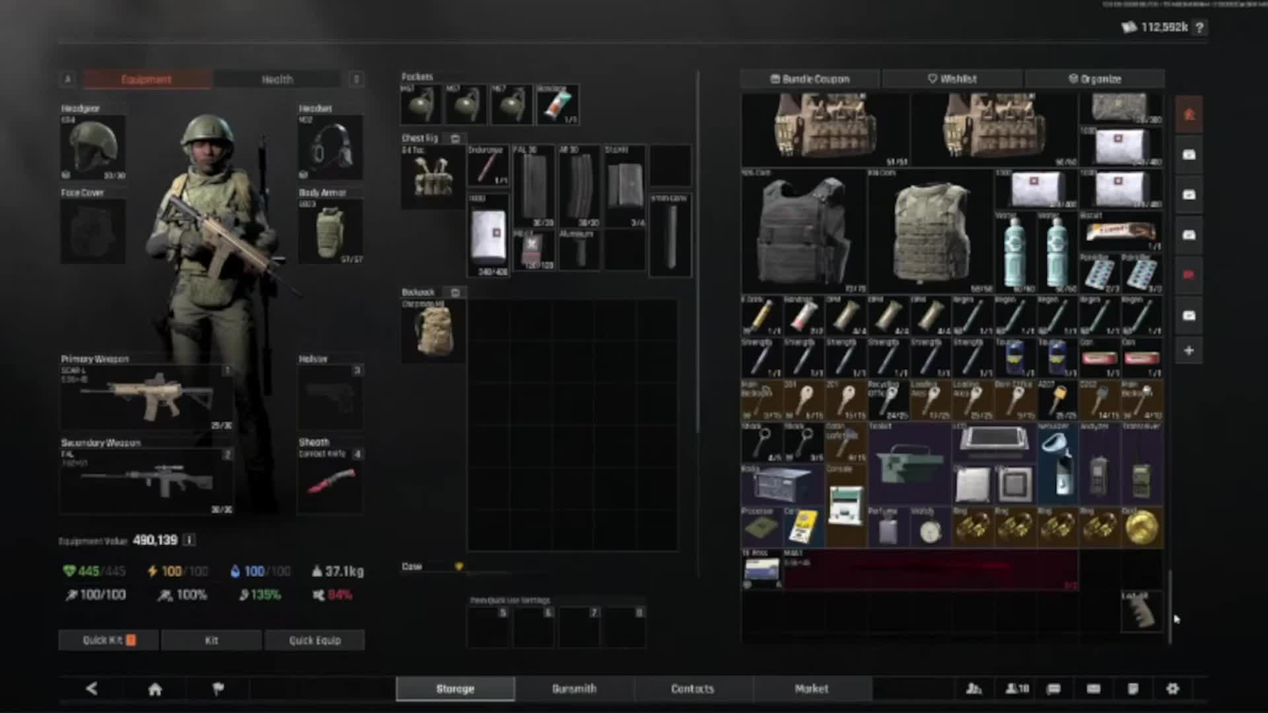Click the Quick Equip button

pos(315,640)
